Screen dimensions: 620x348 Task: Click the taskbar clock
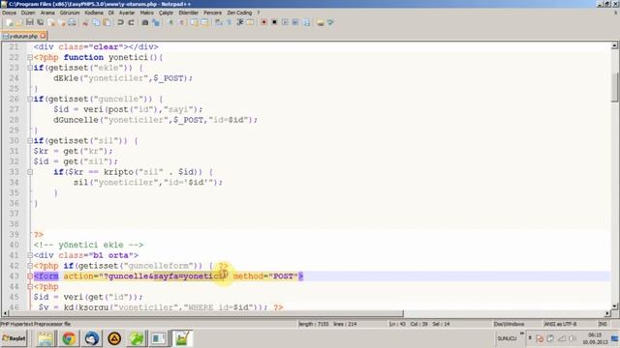595,338
